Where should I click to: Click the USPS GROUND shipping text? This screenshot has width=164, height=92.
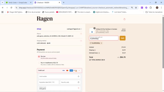point(44,43)
